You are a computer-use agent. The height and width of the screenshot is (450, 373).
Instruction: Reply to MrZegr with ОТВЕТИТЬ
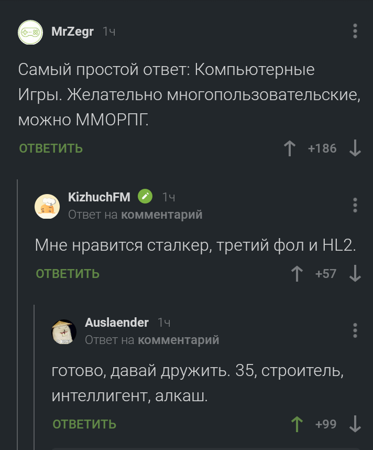pyautogui.click(x=51, y=148)
